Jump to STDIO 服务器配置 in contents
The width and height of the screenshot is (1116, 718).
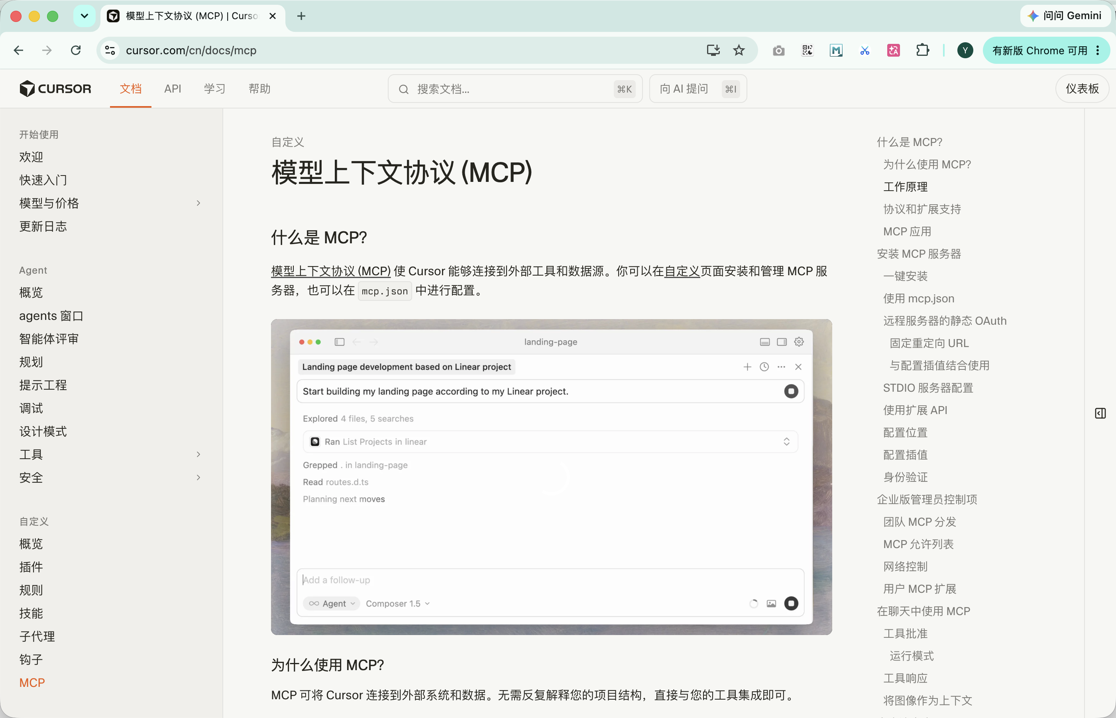coord(928,388)
